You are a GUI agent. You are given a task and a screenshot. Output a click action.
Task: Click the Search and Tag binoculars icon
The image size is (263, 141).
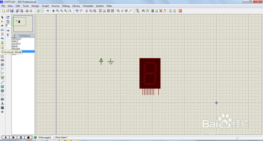tap(143, 11)
